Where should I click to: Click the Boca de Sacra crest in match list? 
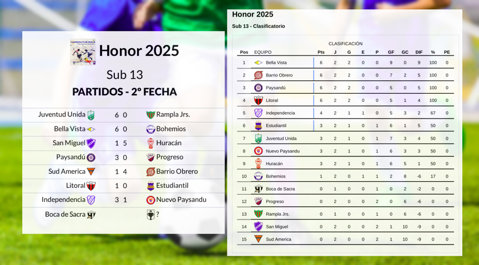pyautogui.click(x=91, y=215)
